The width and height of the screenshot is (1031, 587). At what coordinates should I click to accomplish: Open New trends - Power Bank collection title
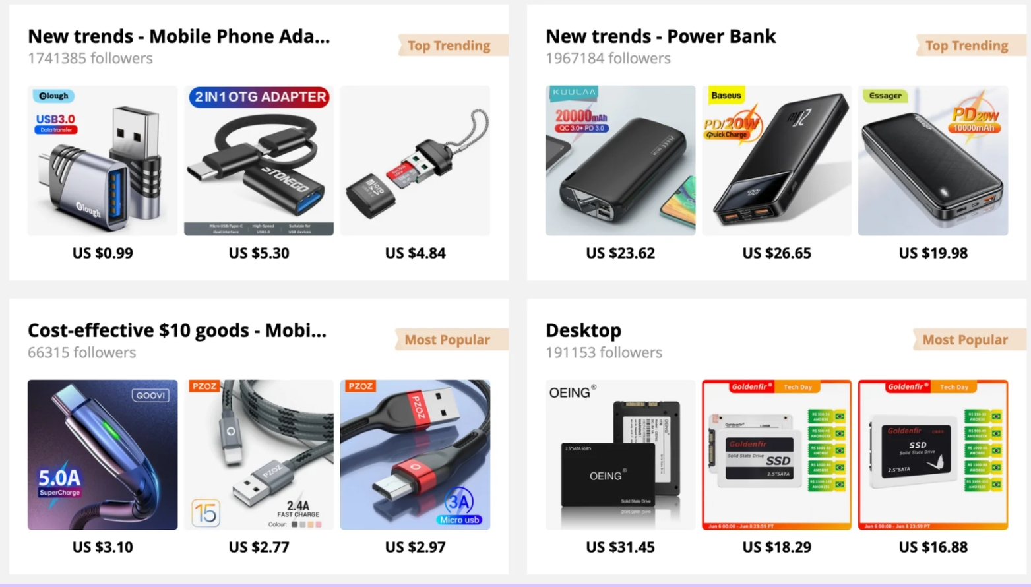tap(660, 36)
